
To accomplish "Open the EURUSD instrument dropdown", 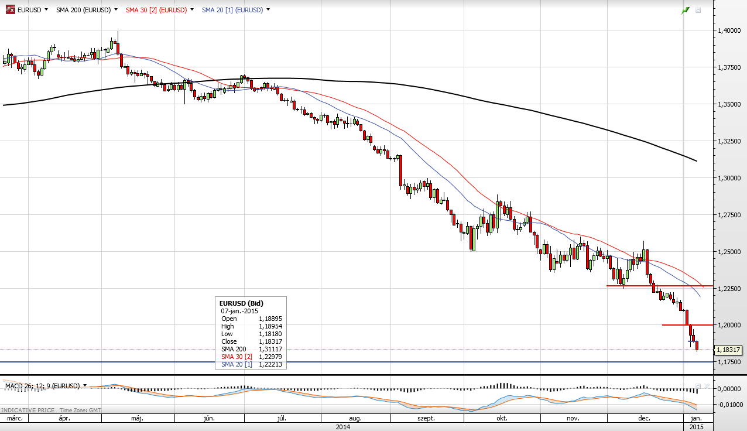I will coord(46,11).
